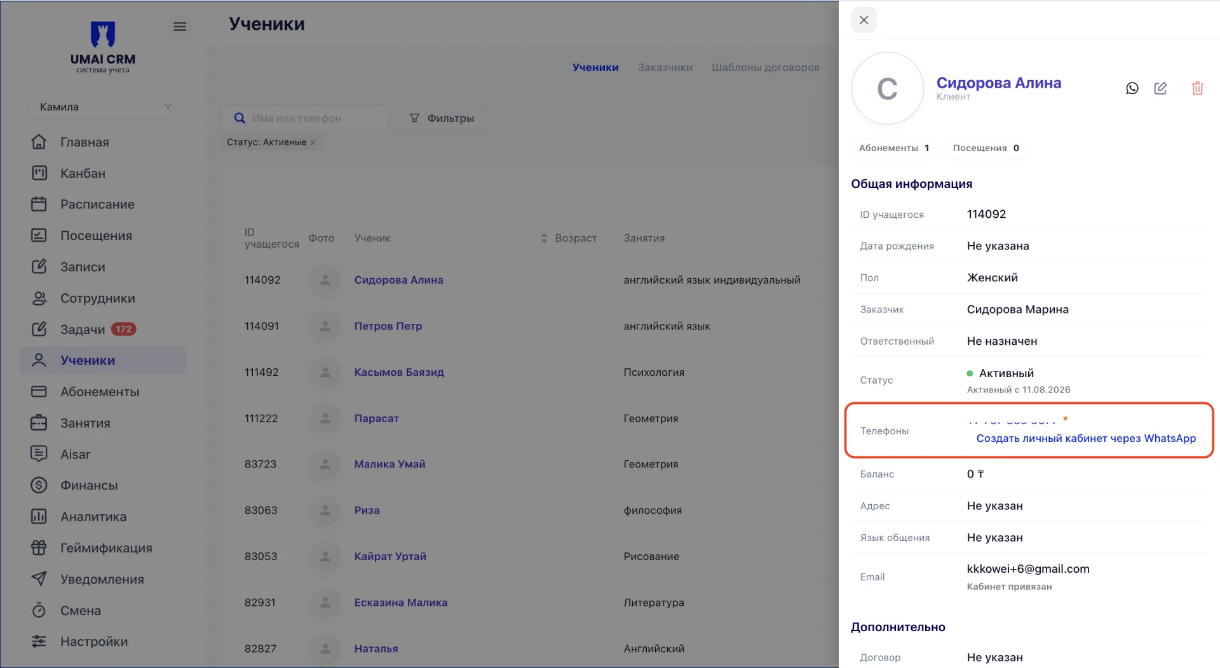The width and height of the screenshot is (1220, 668).
Task: Click the Смена timer icon
Action: [39, 610]
